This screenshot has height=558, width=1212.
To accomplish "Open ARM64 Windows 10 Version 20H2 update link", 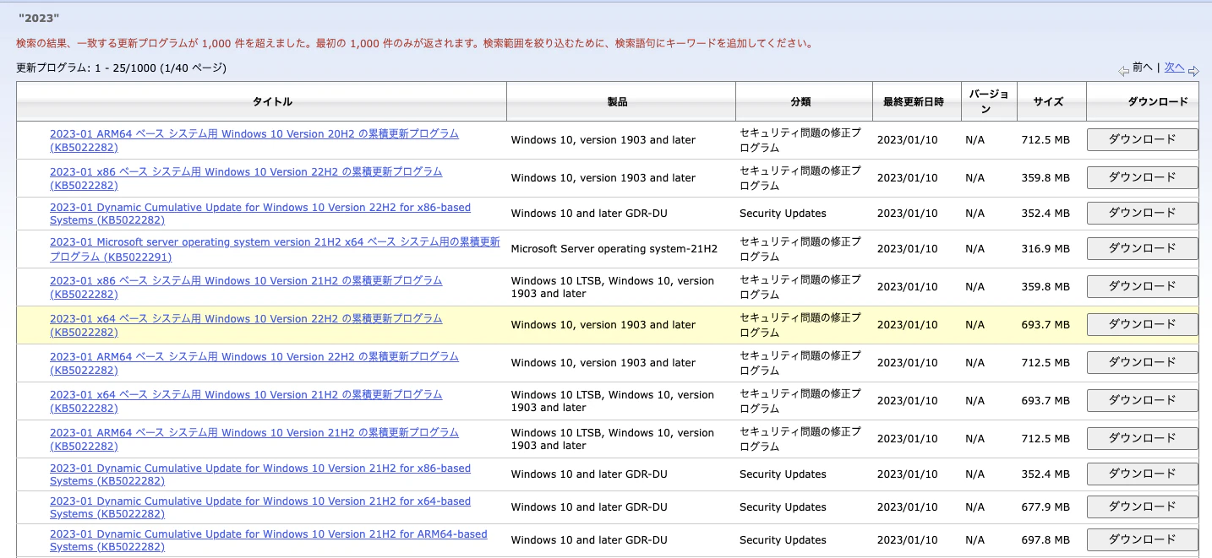I will tap(254, 140).
